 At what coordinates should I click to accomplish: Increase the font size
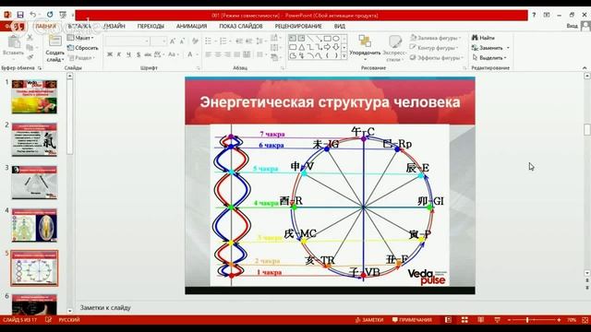(x=173, y=41)
